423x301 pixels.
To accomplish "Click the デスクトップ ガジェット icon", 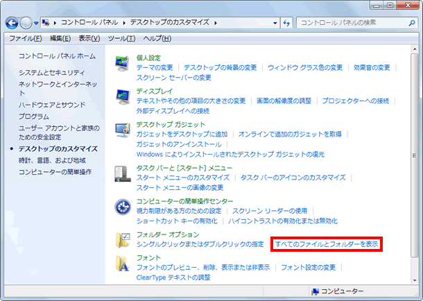I will 123,130.
